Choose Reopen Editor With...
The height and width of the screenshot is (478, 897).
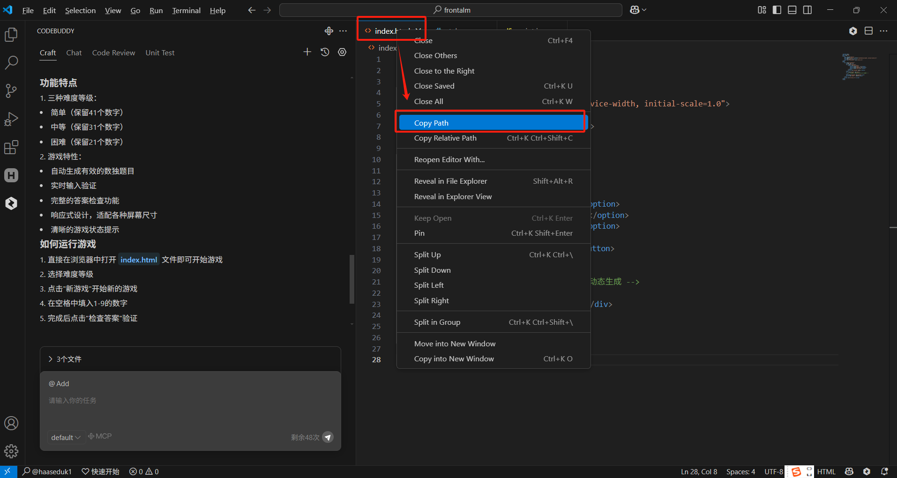click(x=493, y=159)
